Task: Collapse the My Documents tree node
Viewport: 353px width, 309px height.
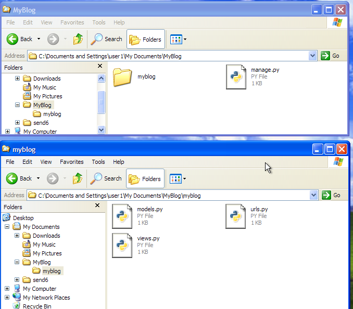Action: coord(7,226)
